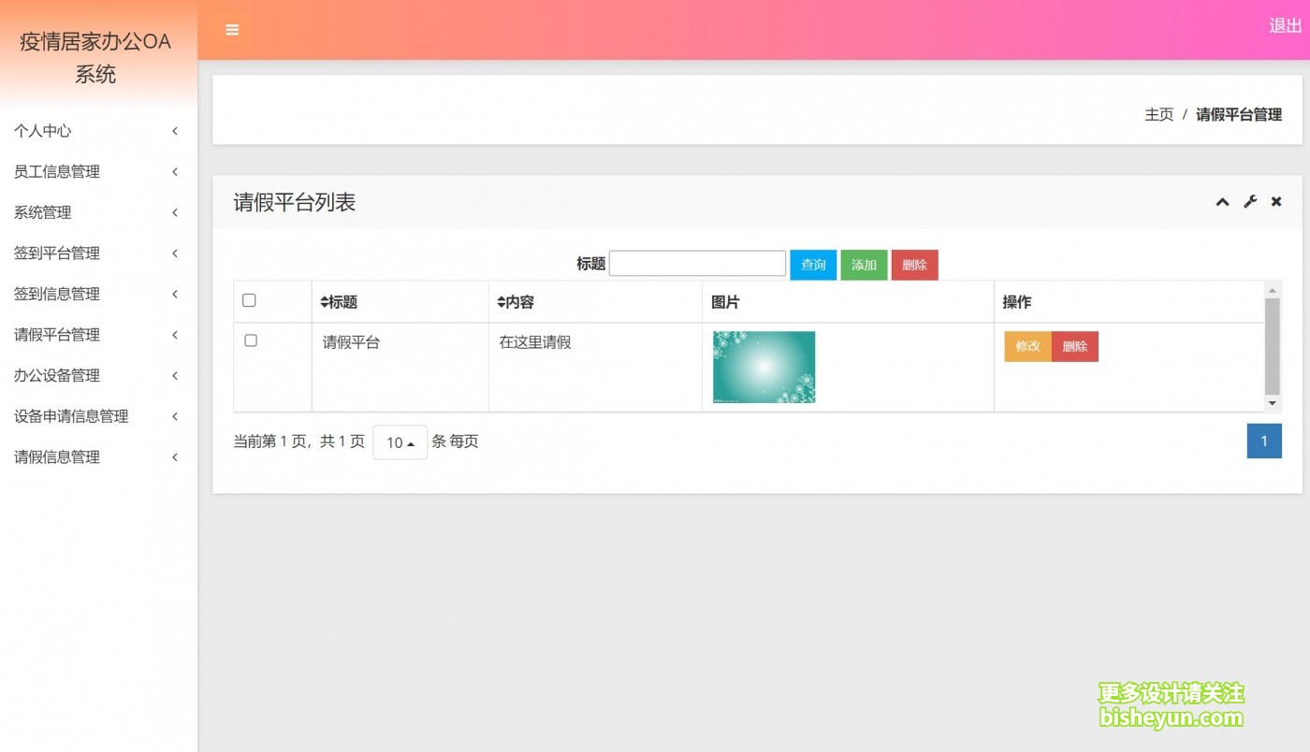Sort table by 标题 column arrows
The image size is (1310, 752).
tap(325, 302)
